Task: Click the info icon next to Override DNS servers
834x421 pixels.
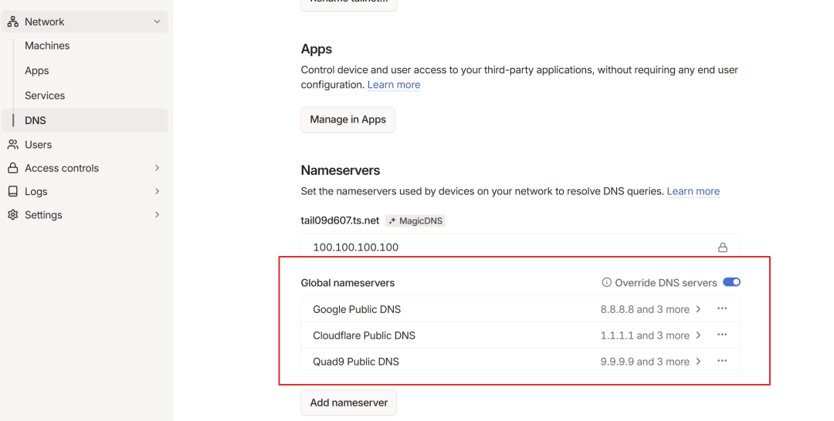Action: tap(606, 282)
